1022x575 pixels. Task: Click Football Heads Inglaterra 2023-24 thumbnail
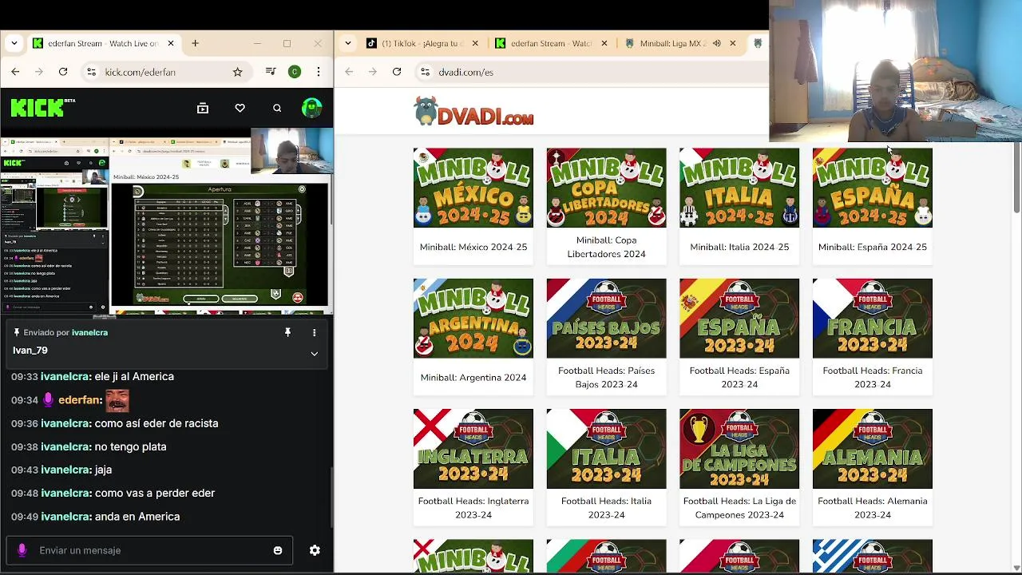[473, 449]
